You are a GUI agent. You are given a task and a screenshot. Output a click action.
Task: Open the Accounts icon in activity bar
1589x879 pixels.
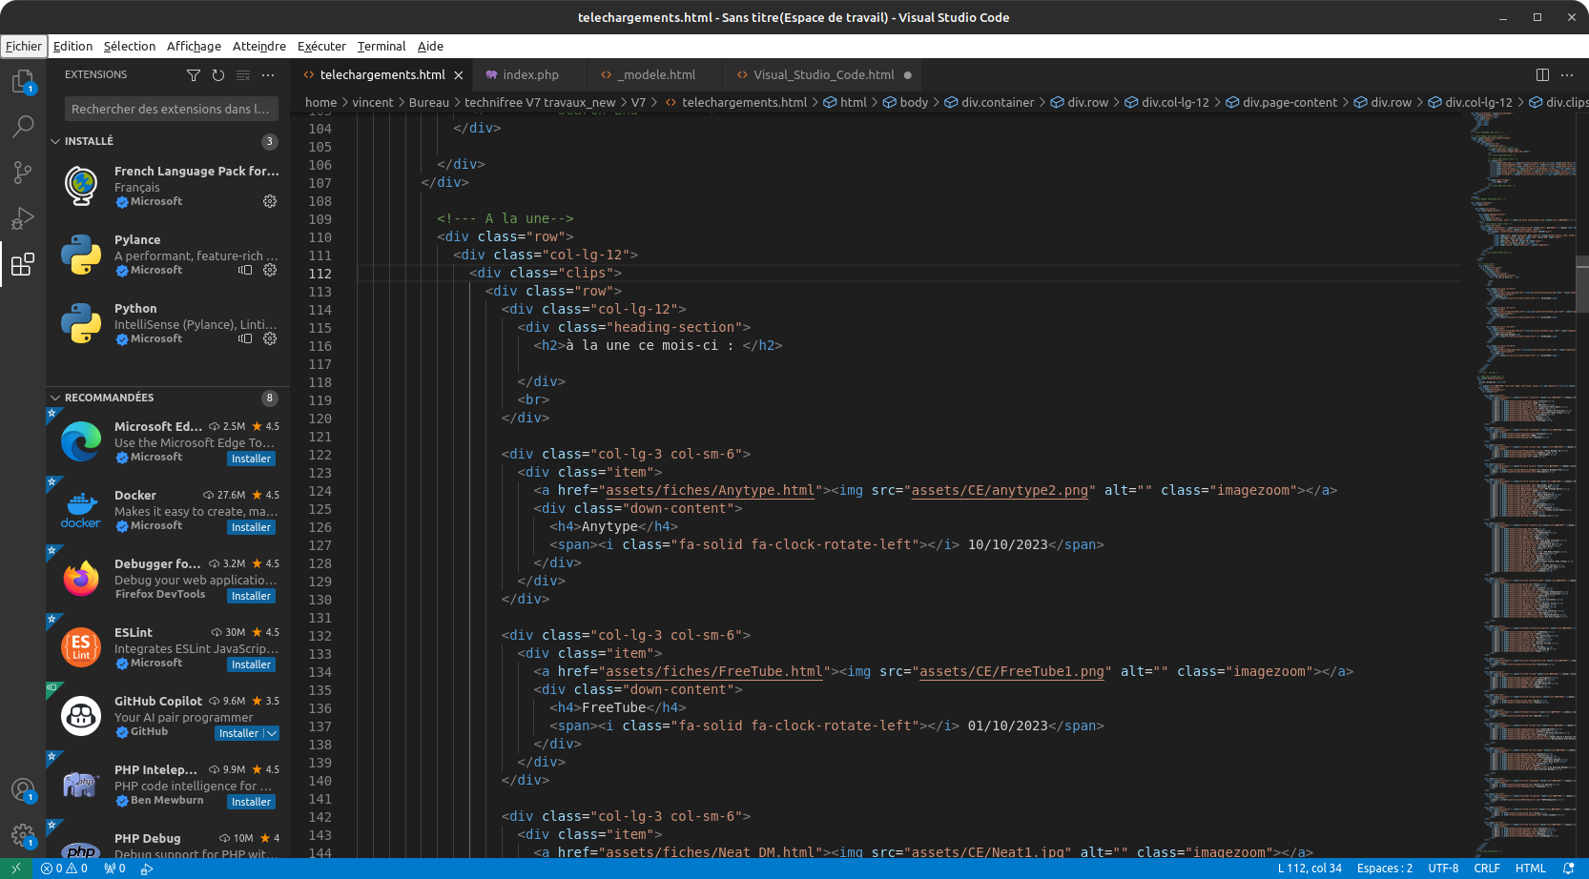tap(22, 789)
